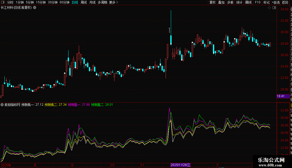This screenshot has height=168, width=292.
Task: Switch to 周线 weekly chart
Action: click(x=84, y=2)
